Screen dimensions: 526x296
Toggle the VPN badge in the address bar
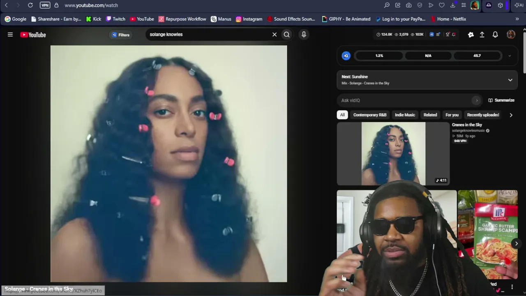click(45, 5)
